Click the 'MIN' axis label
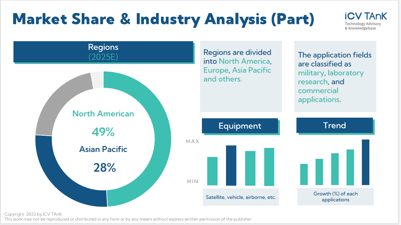Viewport: 401px width, 225px height. 193,181
